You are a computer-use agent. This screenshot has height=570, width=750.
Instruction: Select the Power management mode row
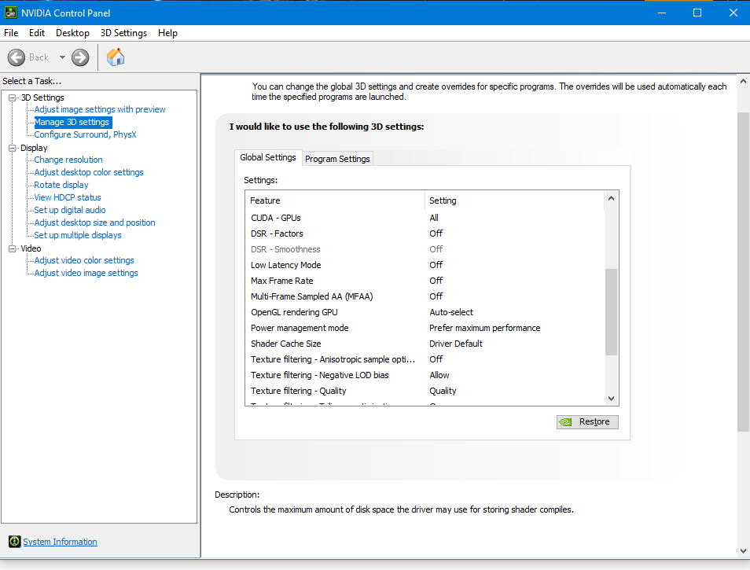[425, 328]
